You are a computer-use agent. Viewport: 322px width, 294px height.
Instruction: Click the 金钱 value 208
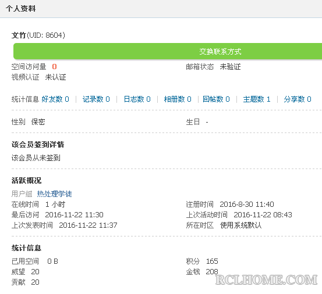click(x=212, y=272)
